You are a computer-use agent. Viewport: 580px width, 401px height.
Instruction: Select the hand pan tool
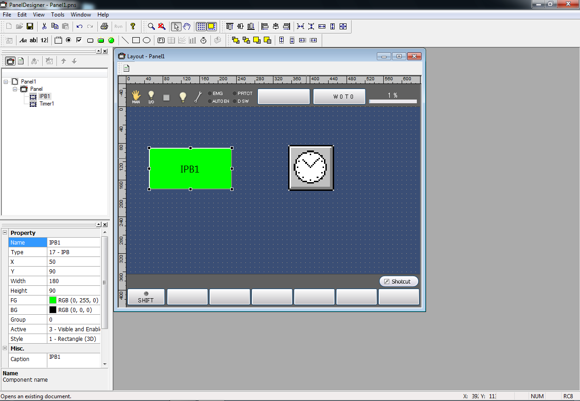[187, 27]
